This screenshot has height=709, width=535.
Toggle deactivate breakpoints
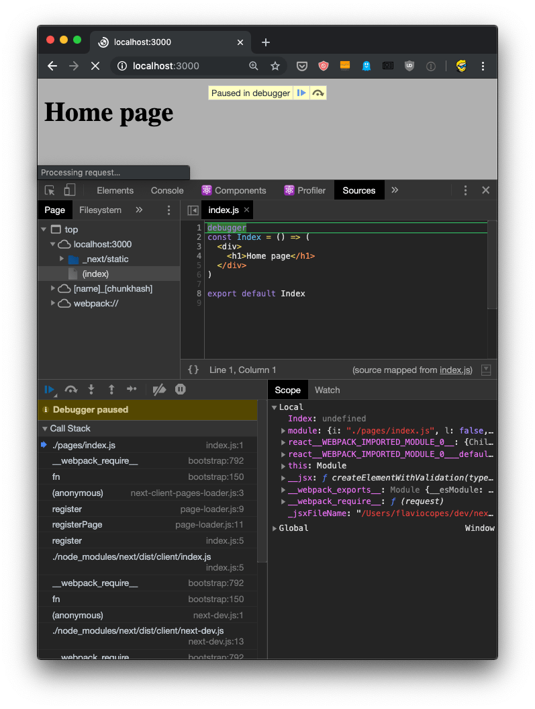(x=159, y=390)
